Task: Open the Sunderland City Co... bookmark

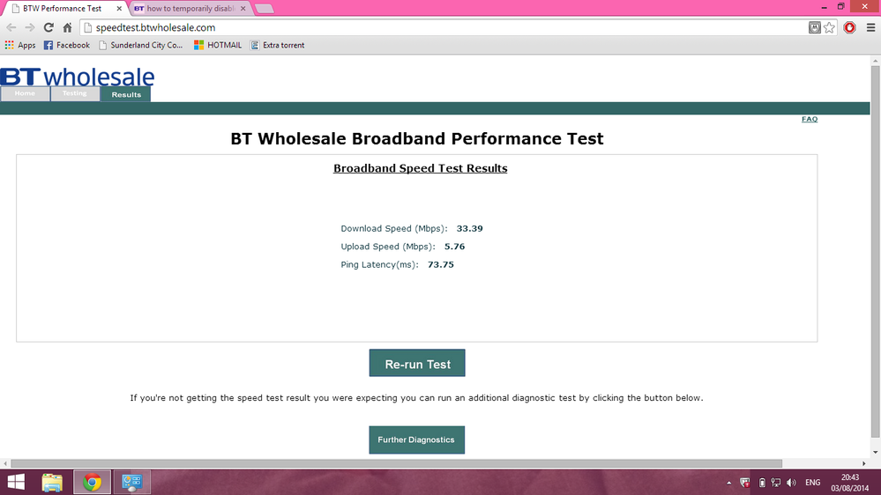Action: pos(141,45)
